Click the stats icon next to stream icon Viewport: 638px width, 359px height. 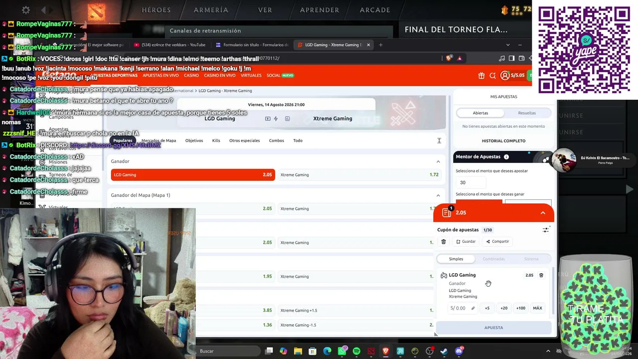click(288, 119)
